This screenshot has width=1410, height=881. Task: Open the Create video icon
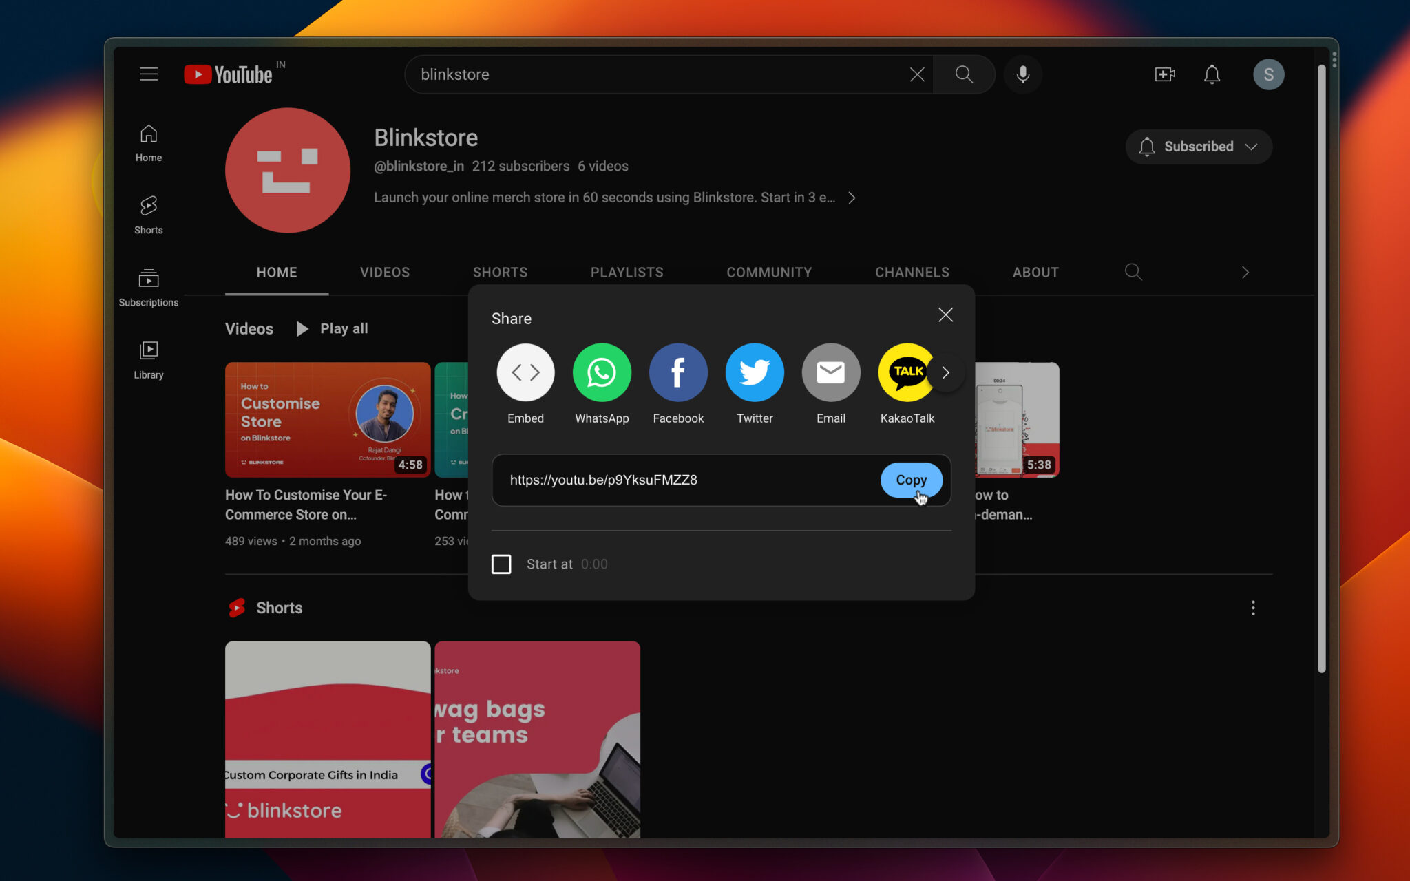point(1165,74)
